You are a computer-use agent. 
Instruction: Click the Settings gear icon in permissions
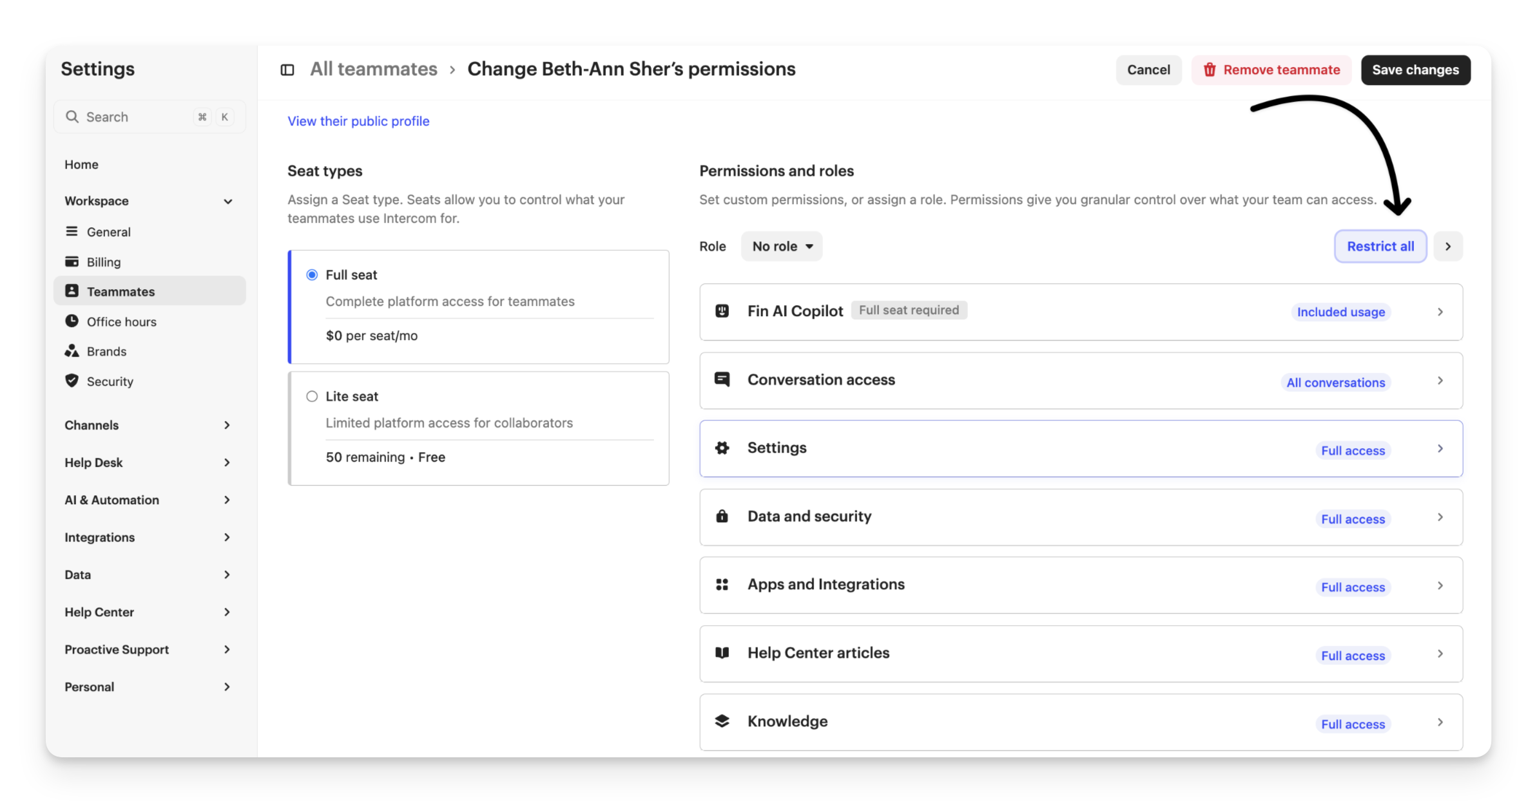point(722,448)
